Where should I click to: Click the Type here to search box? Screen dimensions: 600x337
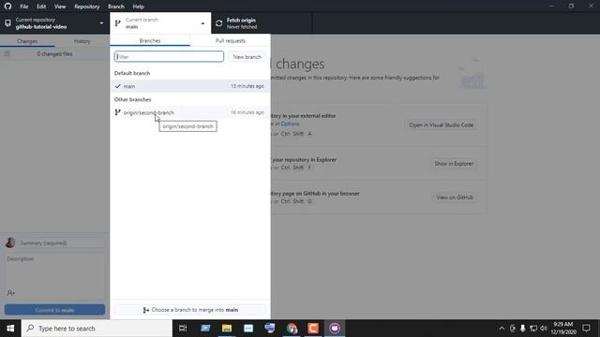click(97, 329)
